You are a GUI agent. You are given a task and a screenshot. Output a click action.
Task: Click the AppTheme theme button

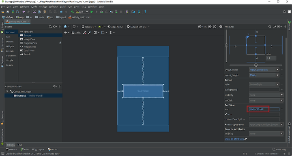pos(115,27)
